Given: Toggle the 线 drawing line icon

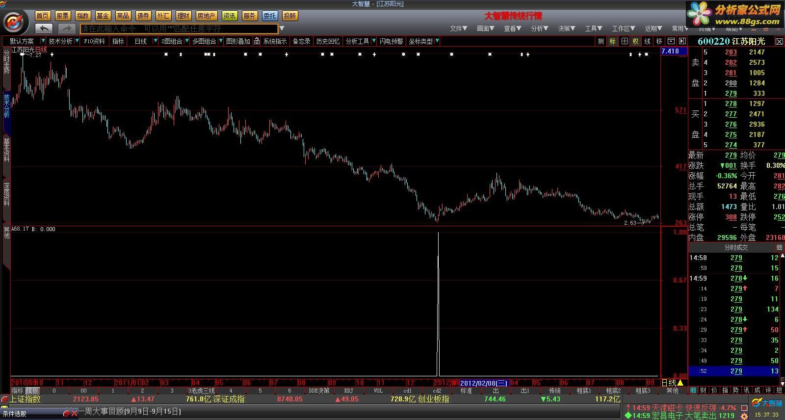Looking at the screenshot, I should [x=648, y=41].
